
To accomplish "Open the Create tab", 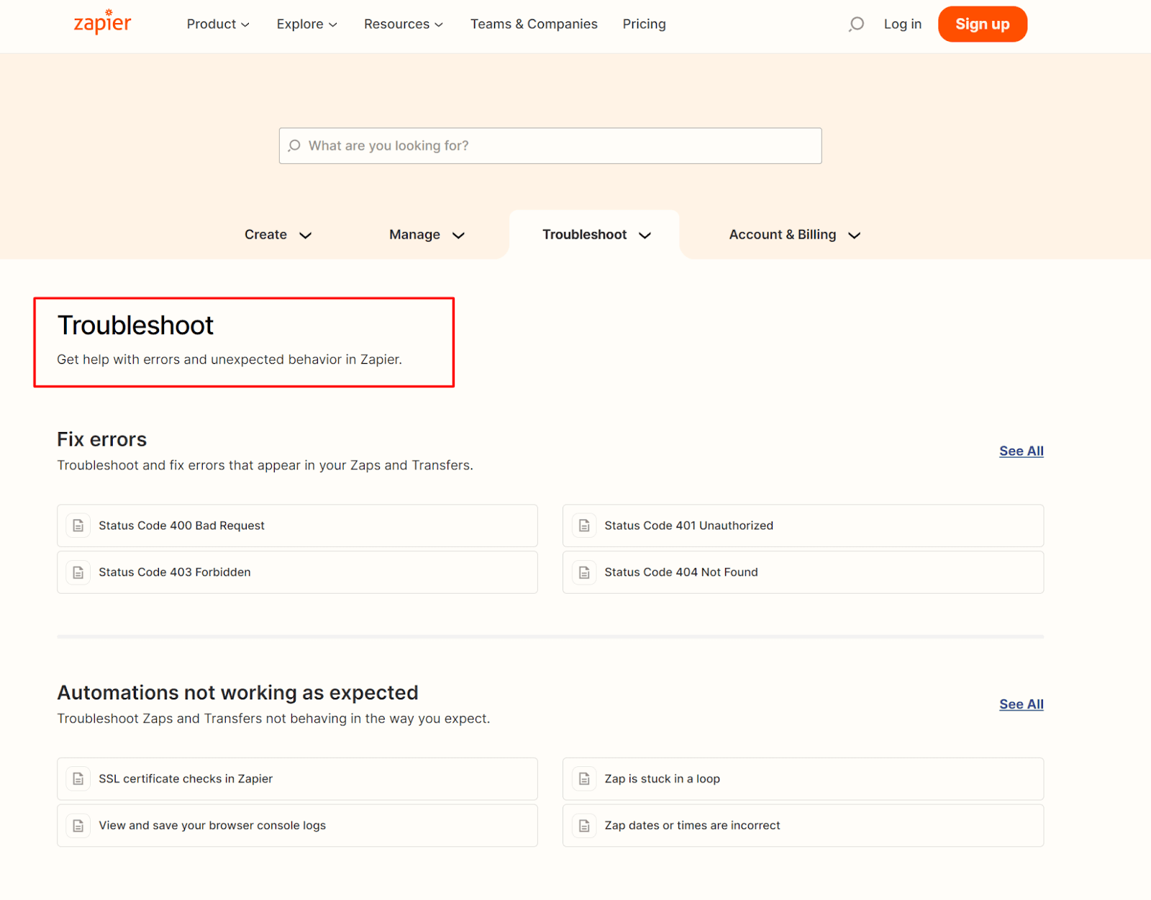I will [x=278, y=235].
